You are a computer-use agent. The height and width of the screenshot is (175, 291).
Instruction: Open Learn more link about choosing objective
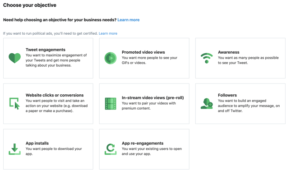129,20
